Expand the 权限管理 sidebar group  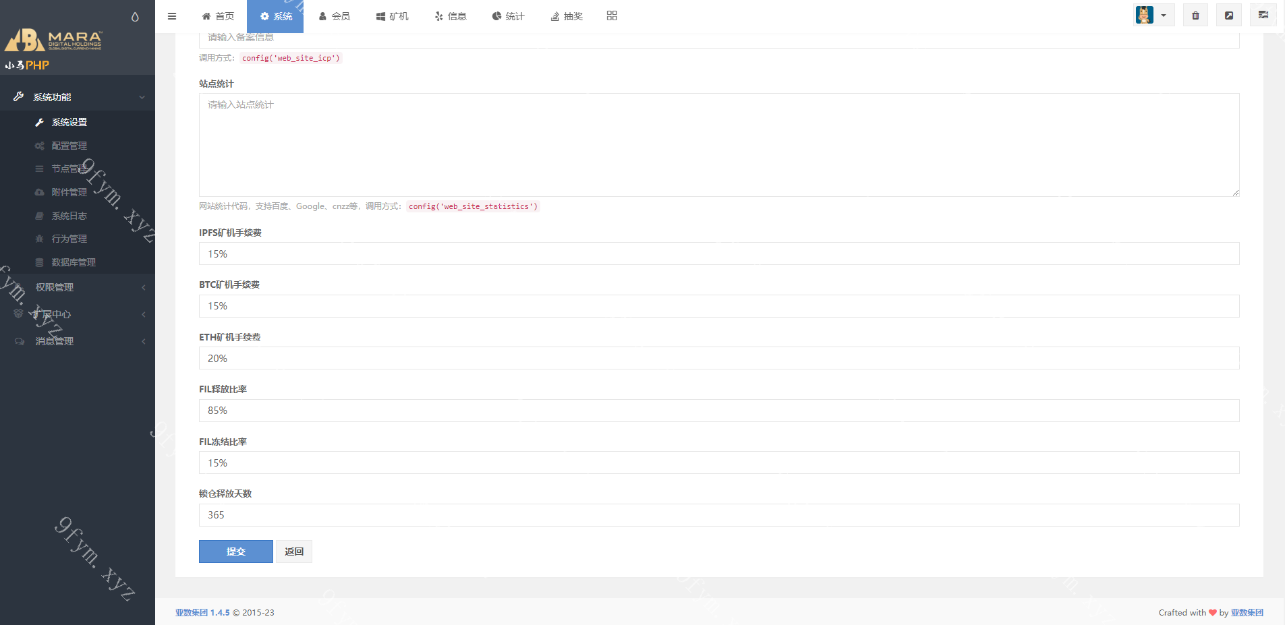tap(78, 287)
